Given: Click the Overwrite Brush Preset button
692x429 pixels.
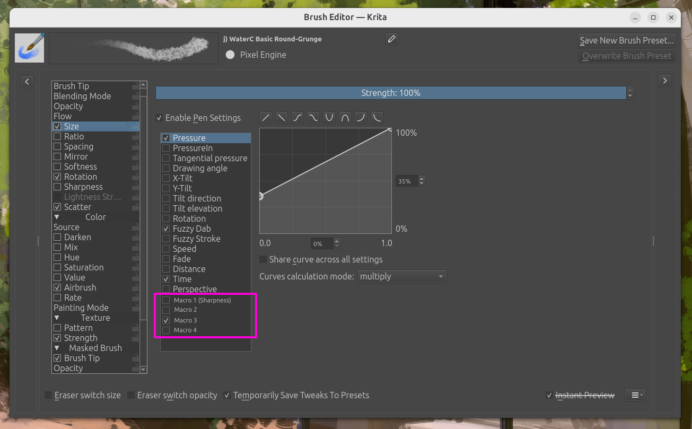Looking at the screenshot, I should pyautogui.click(x=627, y=56).
